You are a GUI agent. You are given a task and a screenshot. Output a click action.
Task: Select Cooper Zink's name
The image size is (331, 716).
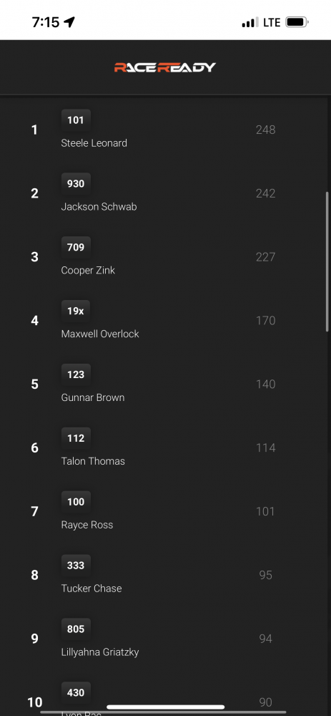point(88,271)
